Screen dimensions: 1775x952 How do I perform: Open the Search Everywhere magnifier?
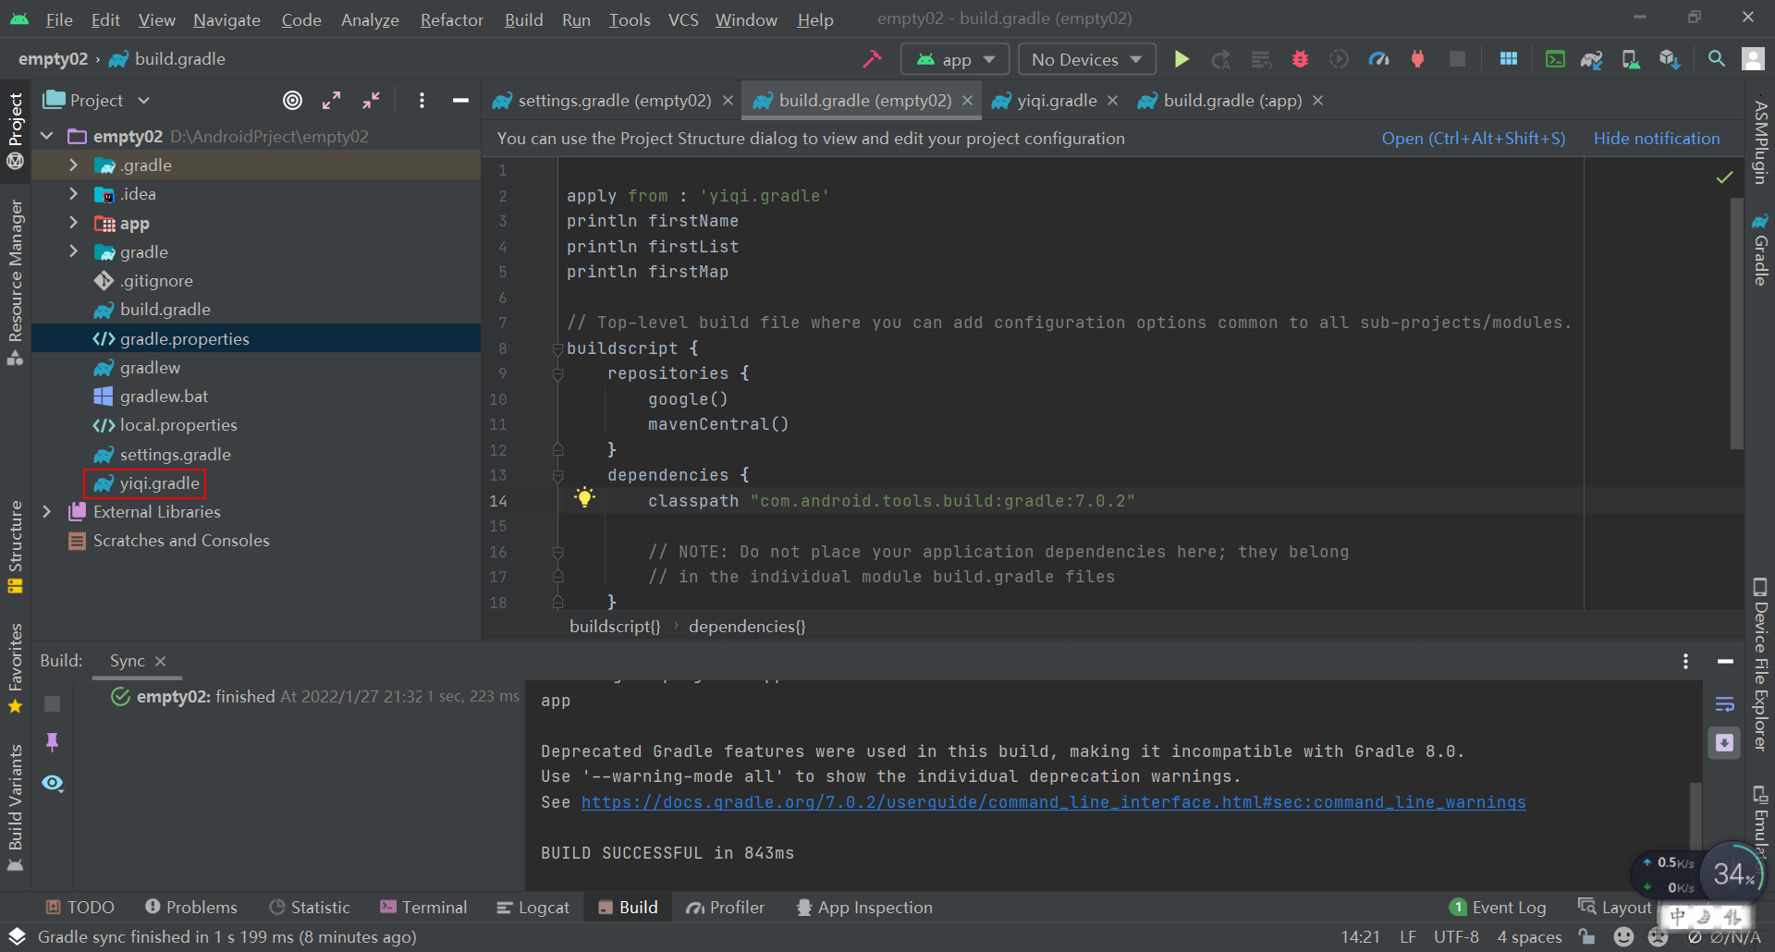1716,59
